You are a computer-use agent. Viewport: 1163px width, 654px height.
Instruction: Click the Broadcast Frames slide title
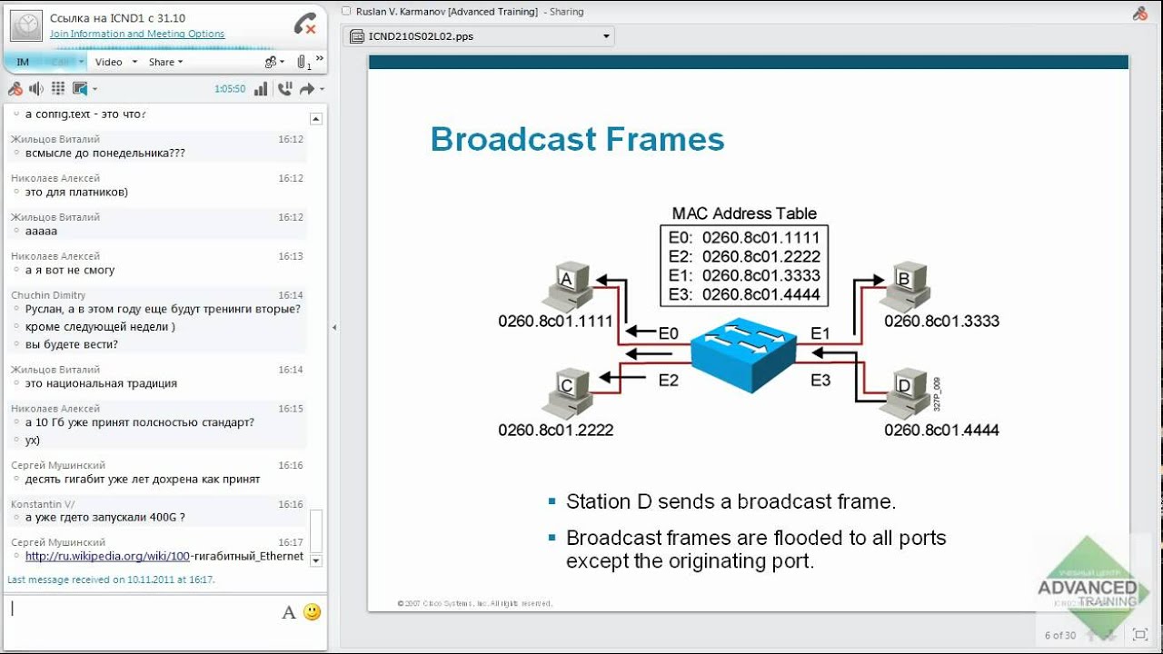pyautogui.click(x=577, y=139)
